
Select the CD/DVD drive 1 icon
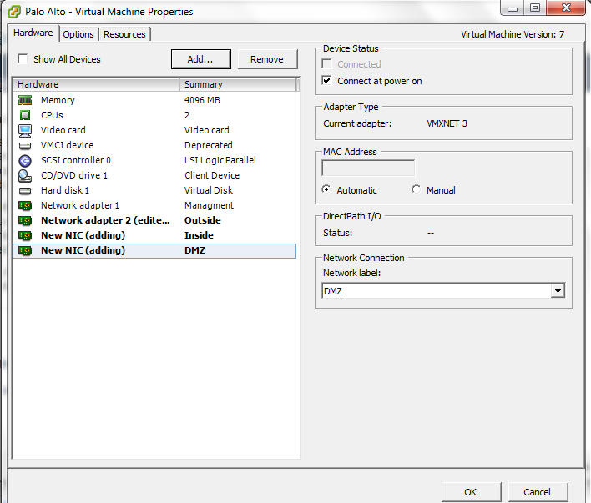pos(25,175)
